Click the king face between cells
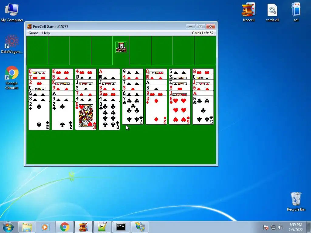 point(121,47)
